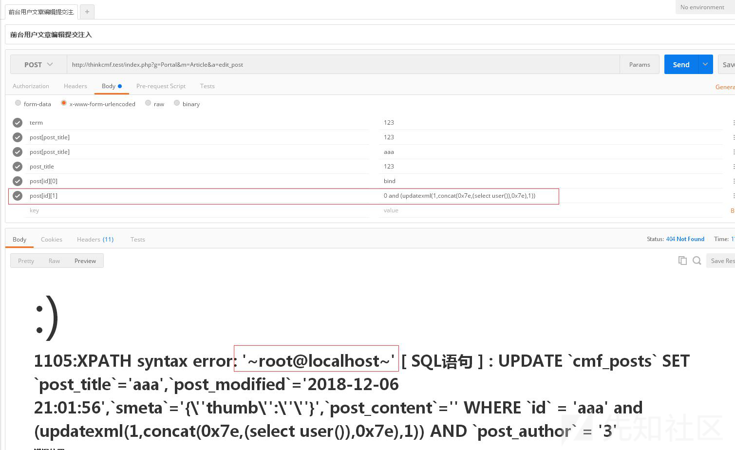735x450 pixels.
Task: Click the request URL field
Action: pyautogui.click(x=343, y=64)
